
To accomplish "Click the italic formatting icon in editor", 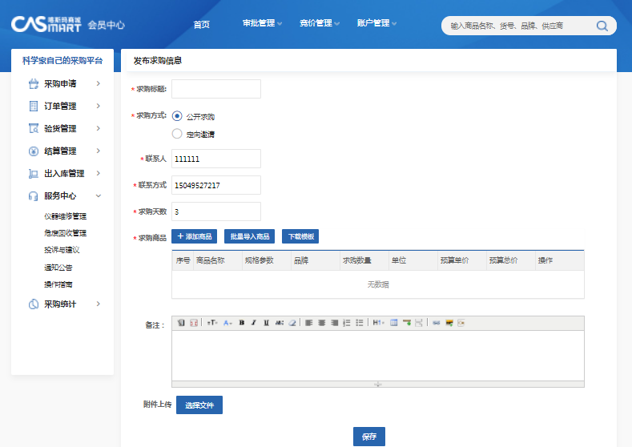I will pyautogui.click(x=254, y=323).
